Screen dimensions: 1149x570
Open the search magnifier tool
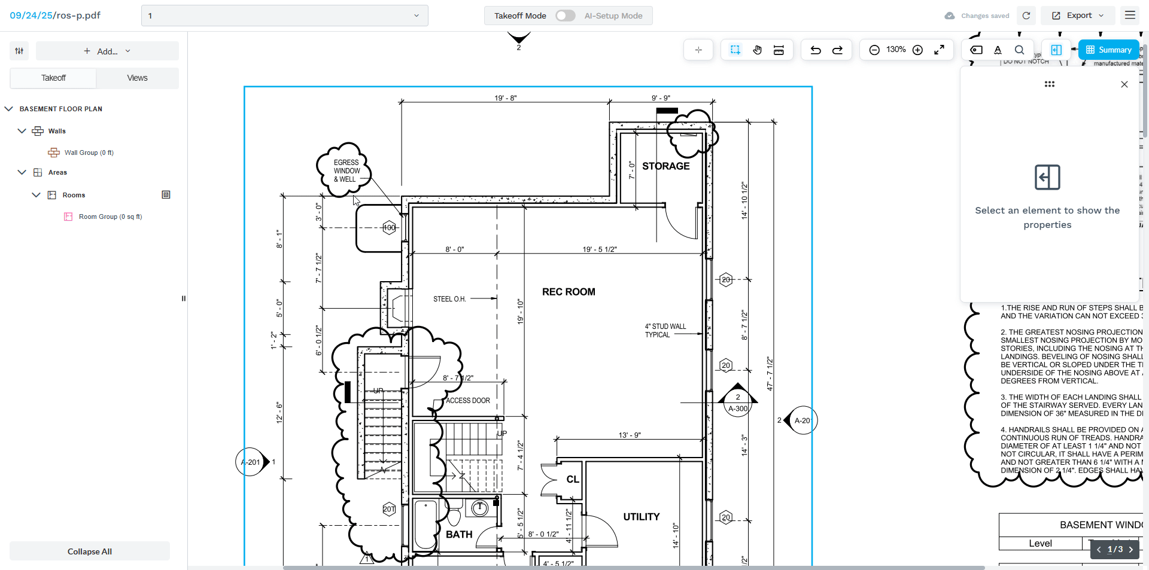pos(1019,50)
